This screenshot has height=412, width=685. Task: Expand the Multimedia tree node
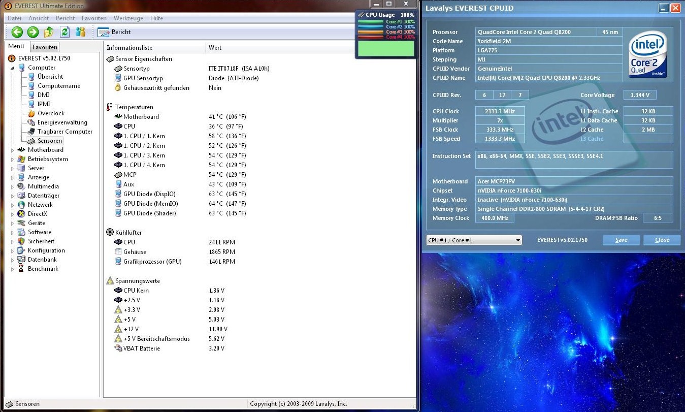click(x=13, y=186)
